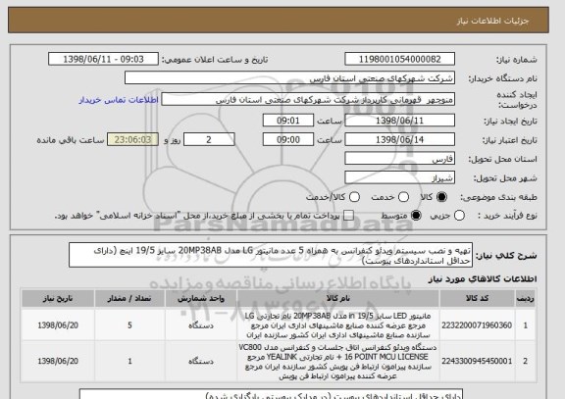Click the remaining days field showing 2
565x399 pixels.
tap(209, 139)
